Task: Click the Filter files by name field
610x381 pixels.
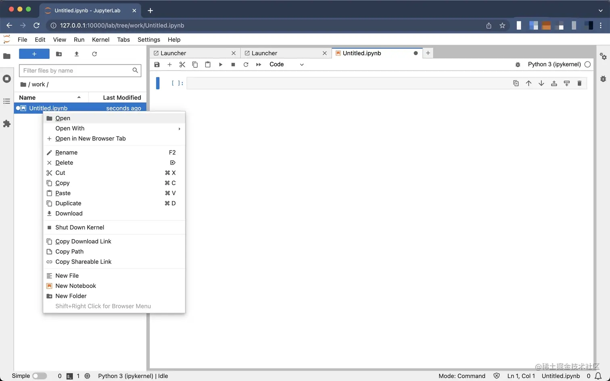Action: (77, 71)
